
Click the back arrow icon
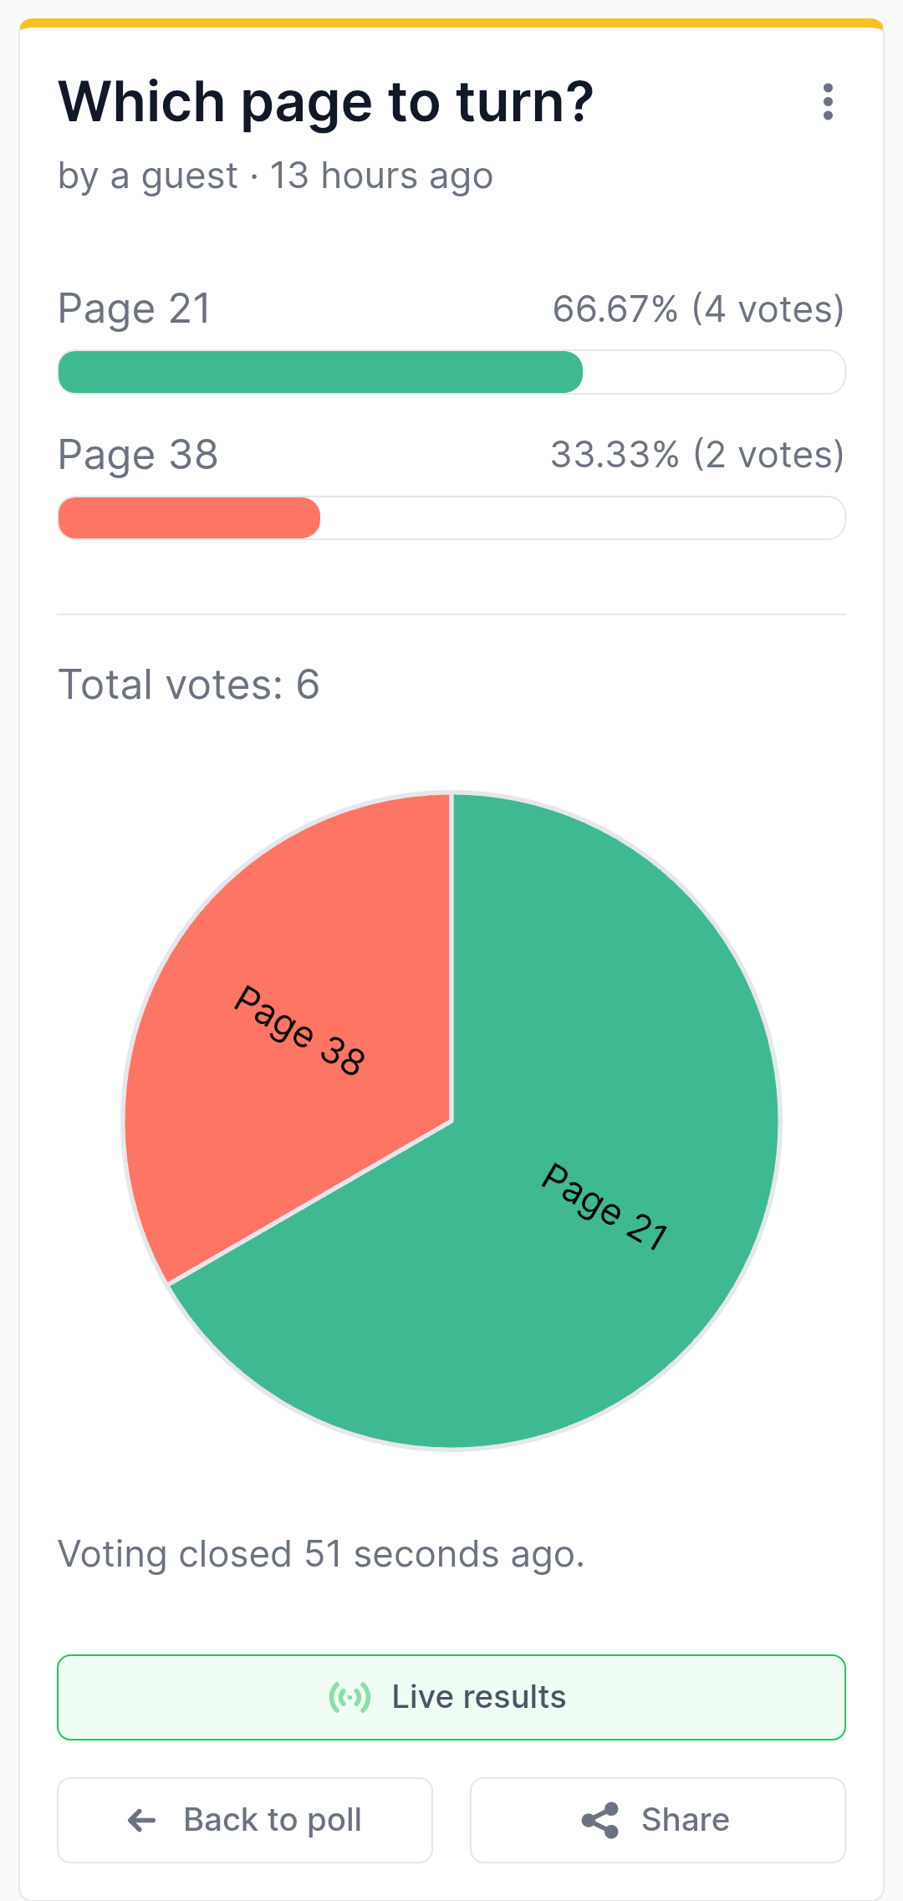(x=142, y=1820)
